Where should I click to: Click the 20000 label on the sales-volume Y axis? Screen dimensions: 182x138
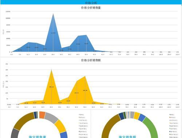[x=8, y=45]
